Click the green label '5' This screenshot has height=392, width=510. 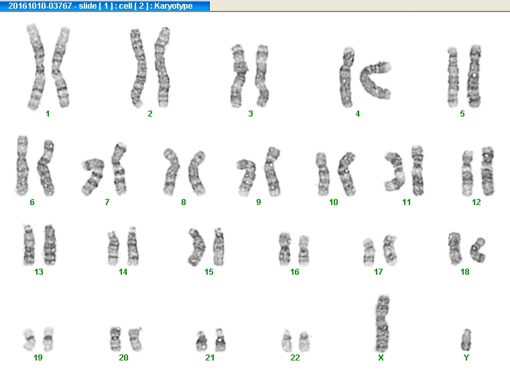(462, 114)
